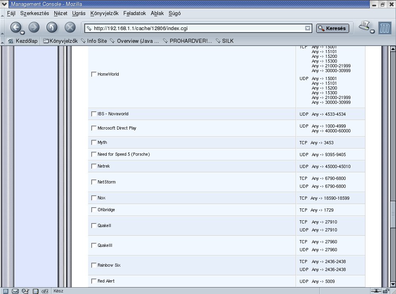The image size is (396, 294).
Task: Open the Nézet menu
Action: coord(61,13)
